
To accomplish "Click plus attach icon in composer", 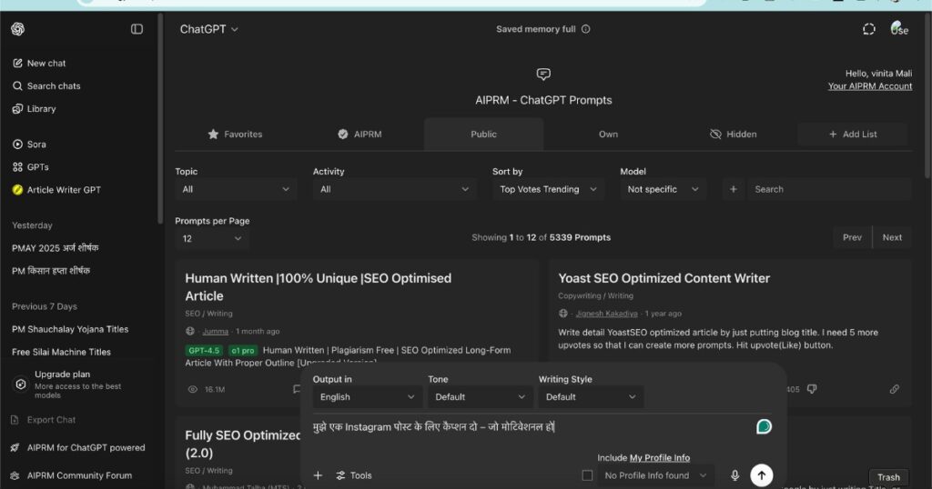I will [318, 476].
